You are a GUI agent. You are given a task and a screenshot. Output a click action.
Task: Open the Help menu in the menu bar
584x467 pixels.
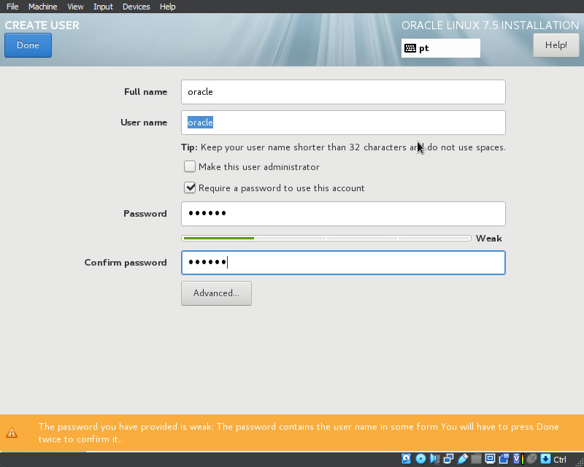coord(168,7)
